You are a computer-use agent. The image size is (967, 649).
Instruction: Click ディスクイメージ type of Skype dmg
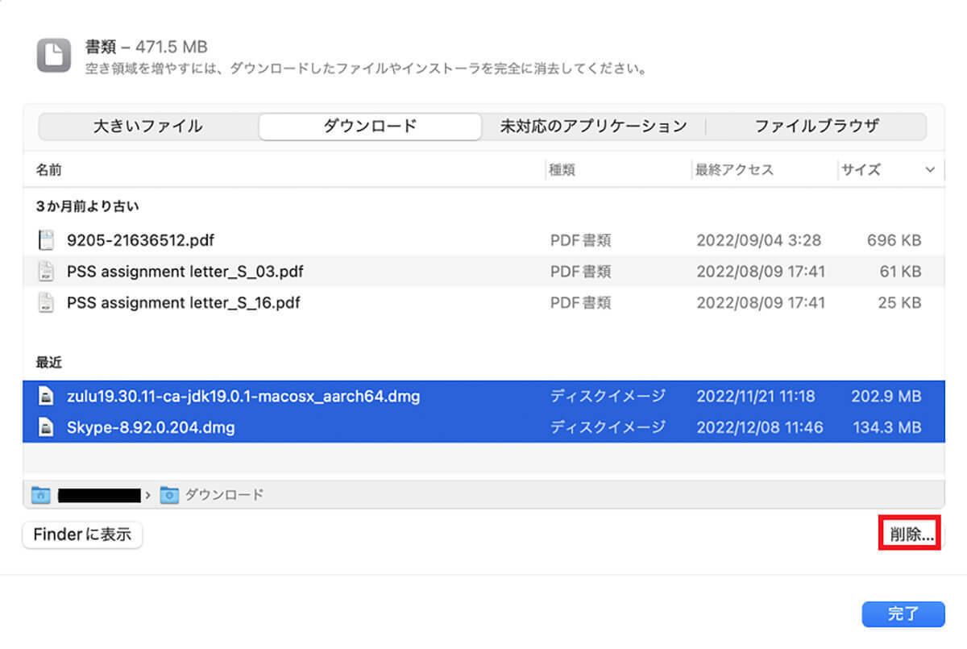608,427
